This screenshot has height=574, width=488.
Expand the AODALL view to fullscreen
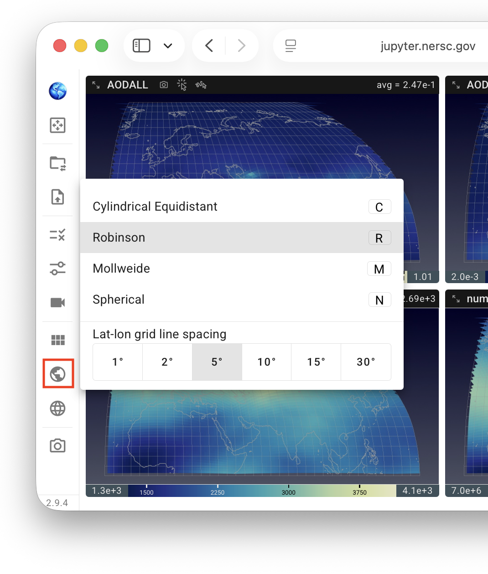click(96, 85)
